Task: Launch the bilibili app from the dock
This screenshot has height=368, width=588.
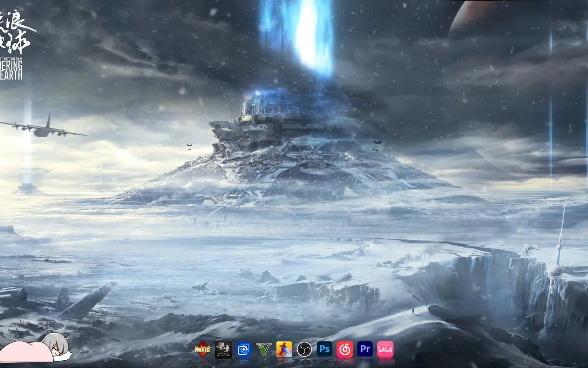Action: [385, 349]
